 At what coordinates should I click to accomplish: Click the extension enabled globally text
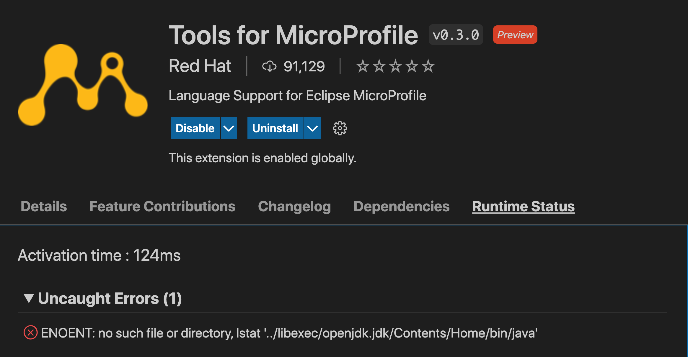click(x=263, y=158)
